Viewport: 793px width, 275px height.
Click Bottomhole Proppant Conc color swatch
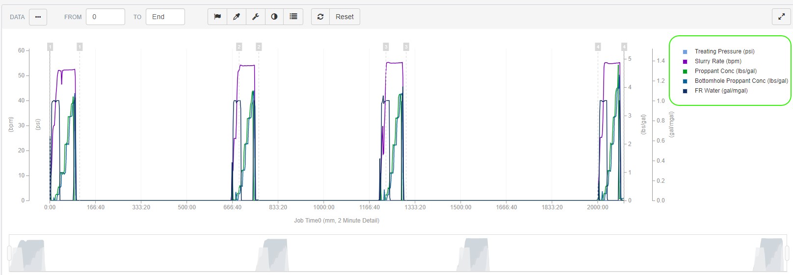click(685, 81)
